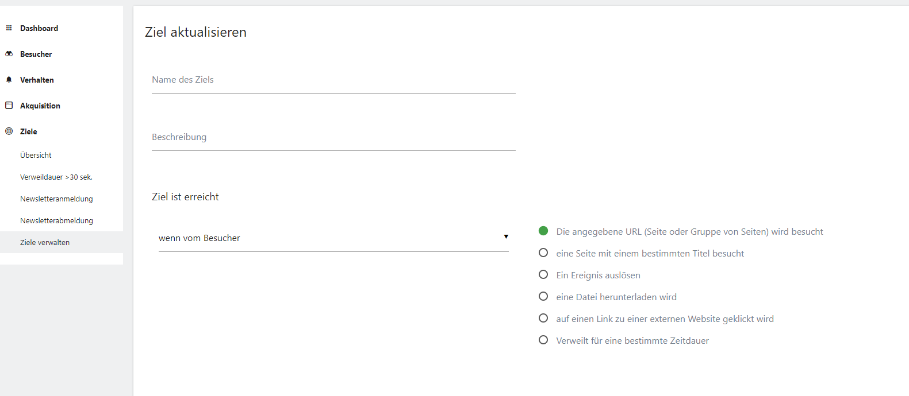Choose 'Ein Ereignis auslösen' radio option

(543, 275)
